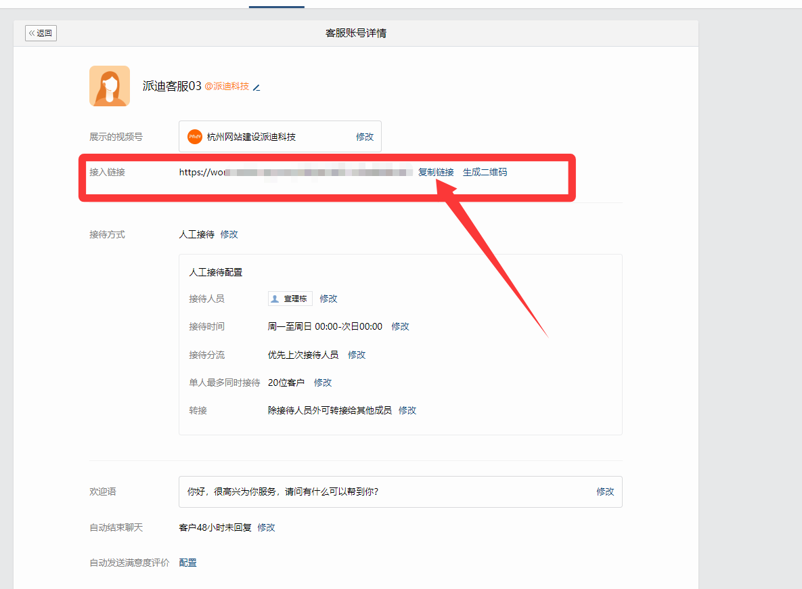Viewport: 802px width, 589px height.
Task: Open 配置 for 自动发送满意度评价
Action: 187,563
